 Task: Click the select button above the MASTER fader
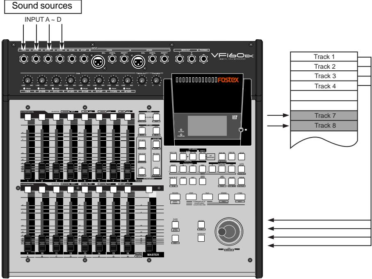click(149, 189)
